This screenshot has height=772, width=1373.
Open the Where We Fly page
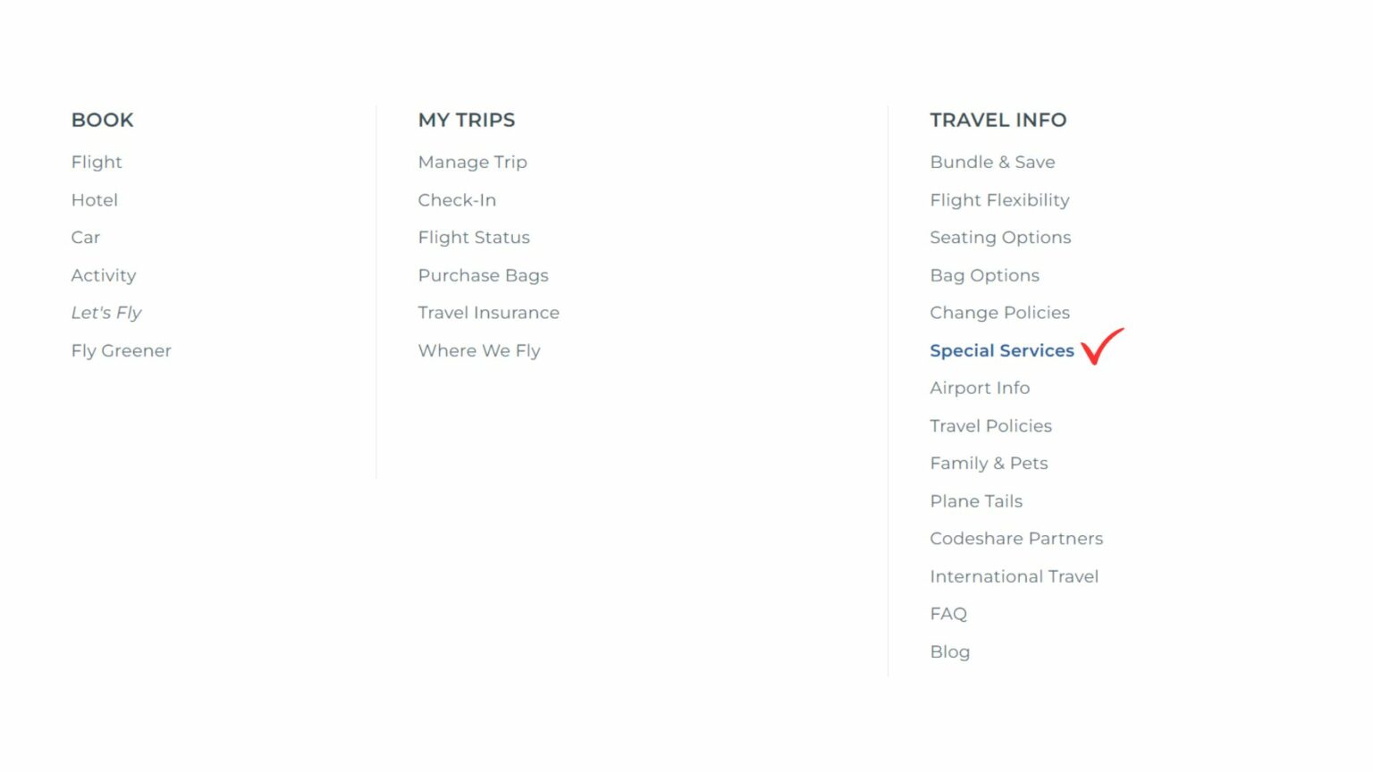point(479,350)
